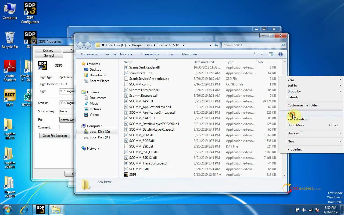The image size is (344, 215).
Task: Click New folder in toolbar
Action: pyautogui.click(x=190, y=54)
